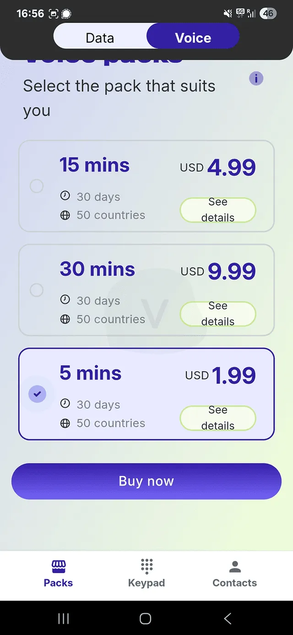Image resolution: width=293 pixels, height=635 pixels.
Task: See details of the 30 mins pack
Action: (218, 314)
